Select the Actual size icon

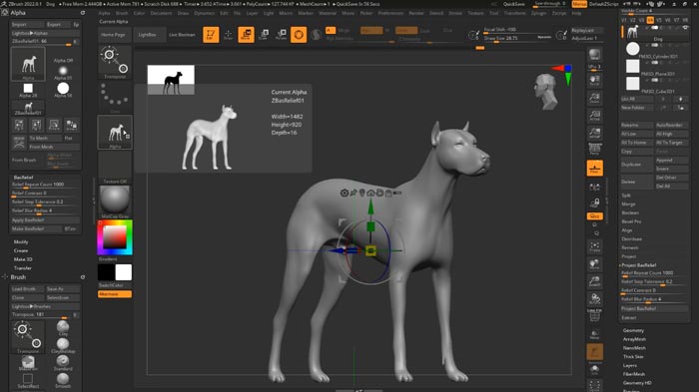point(594,116)
